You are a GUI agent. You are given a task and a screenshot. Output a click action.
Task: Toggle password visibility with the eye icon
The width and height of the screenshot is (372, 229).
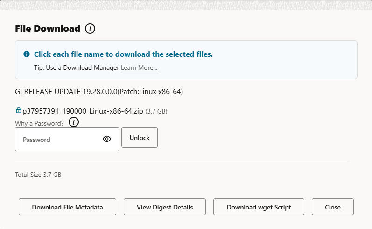[x=107, y=139]
